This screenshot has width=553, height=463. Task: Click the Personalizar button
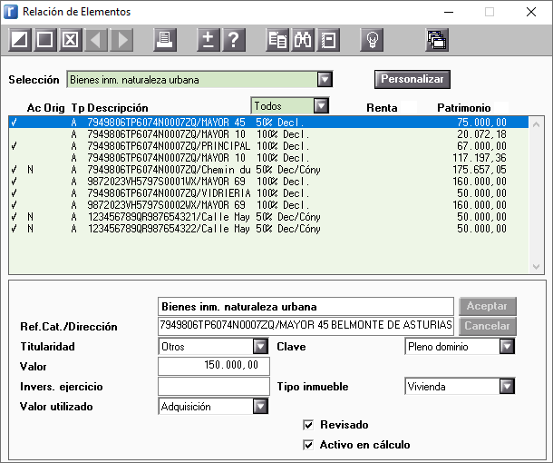[x=412, y=79]
